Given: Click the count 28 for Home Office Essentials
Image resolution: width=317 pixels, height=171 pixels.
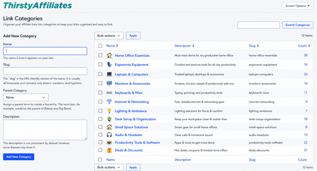Looking at the screenshot, I should [x=306, y=55].
